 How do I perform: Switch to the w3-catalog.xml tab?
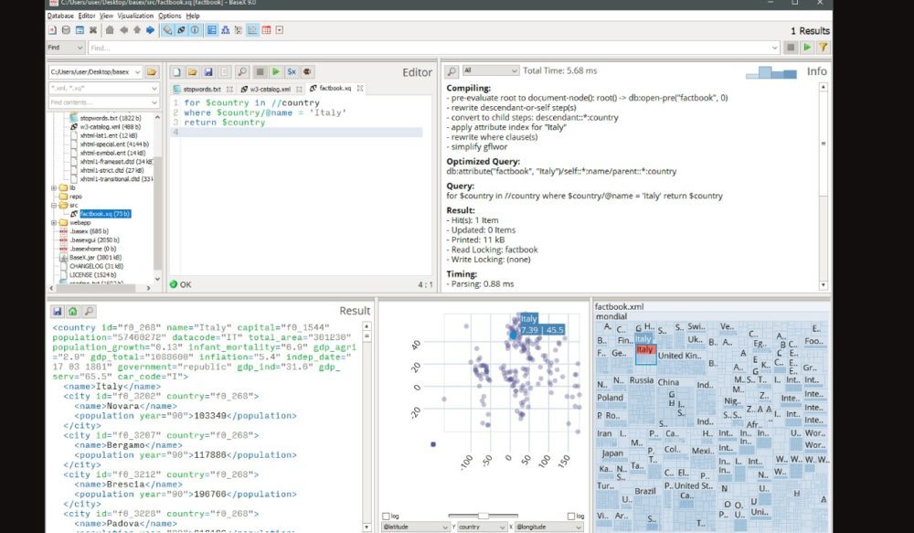pos(270,89)
